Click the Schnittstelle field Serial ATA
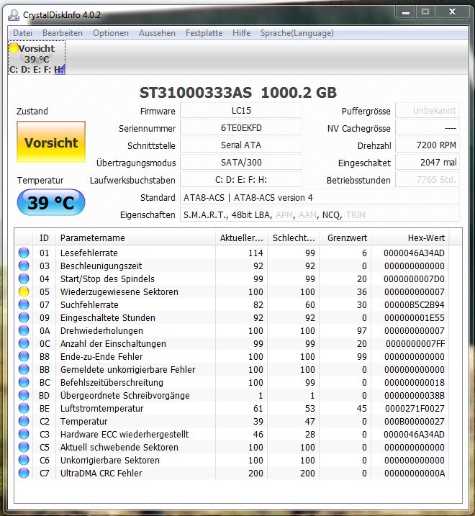Viewport: 475px width, 516px height. pos(241,145)
